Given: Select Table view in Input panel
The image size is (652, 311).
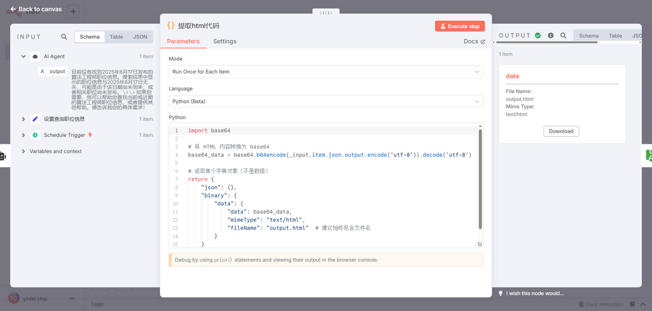Looking at the screenshot, I should (x=117, y=37).
